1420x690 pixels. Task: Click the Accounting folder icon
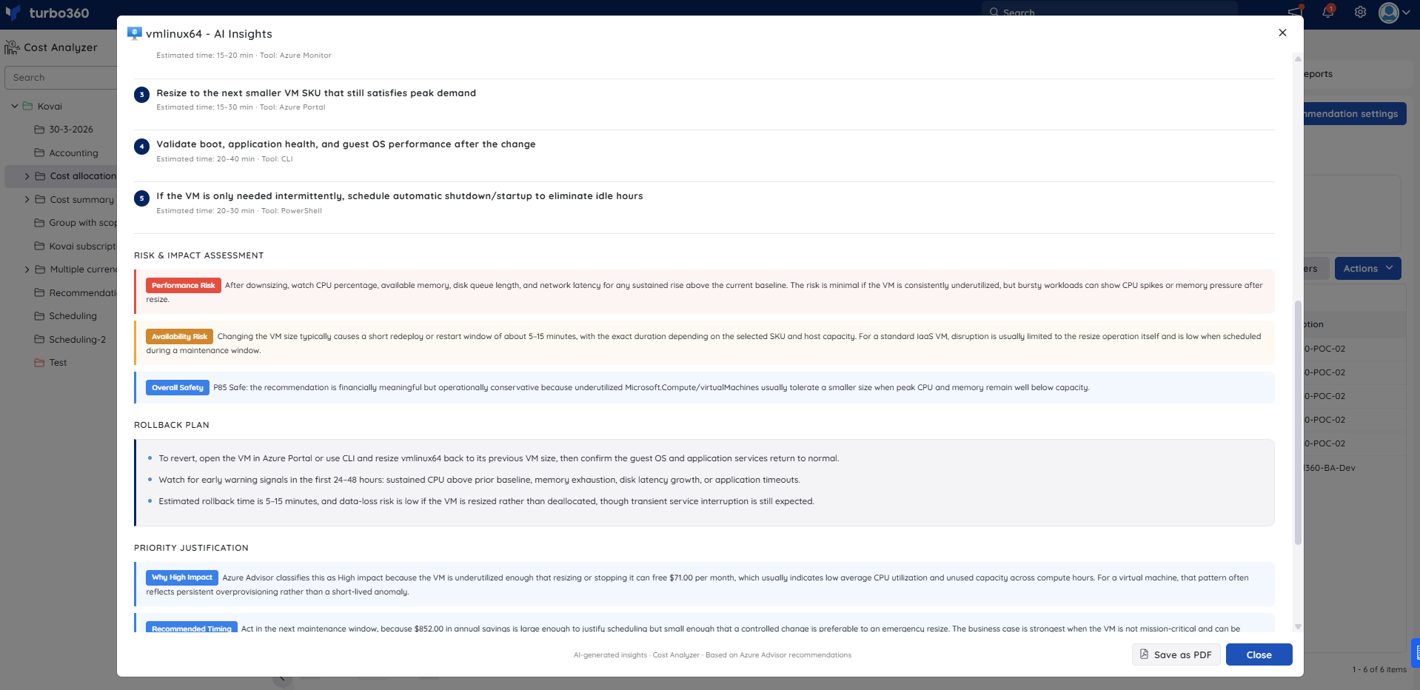point(39,153)
